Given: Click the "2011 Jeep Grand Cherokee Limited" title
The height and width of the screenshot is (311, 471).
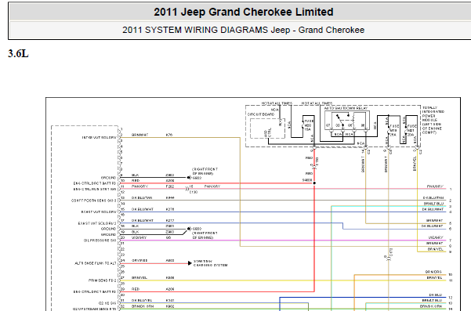Looking at the screenshot, I should (243, 12).
